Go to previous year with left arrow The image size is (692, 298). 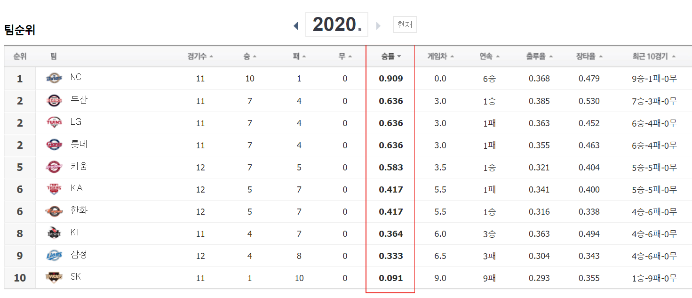[x=296, y=25]
